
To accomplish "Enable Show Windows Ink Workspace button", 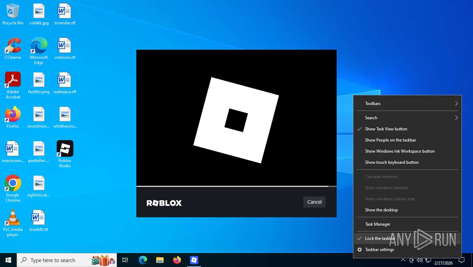I will (407, 151).
